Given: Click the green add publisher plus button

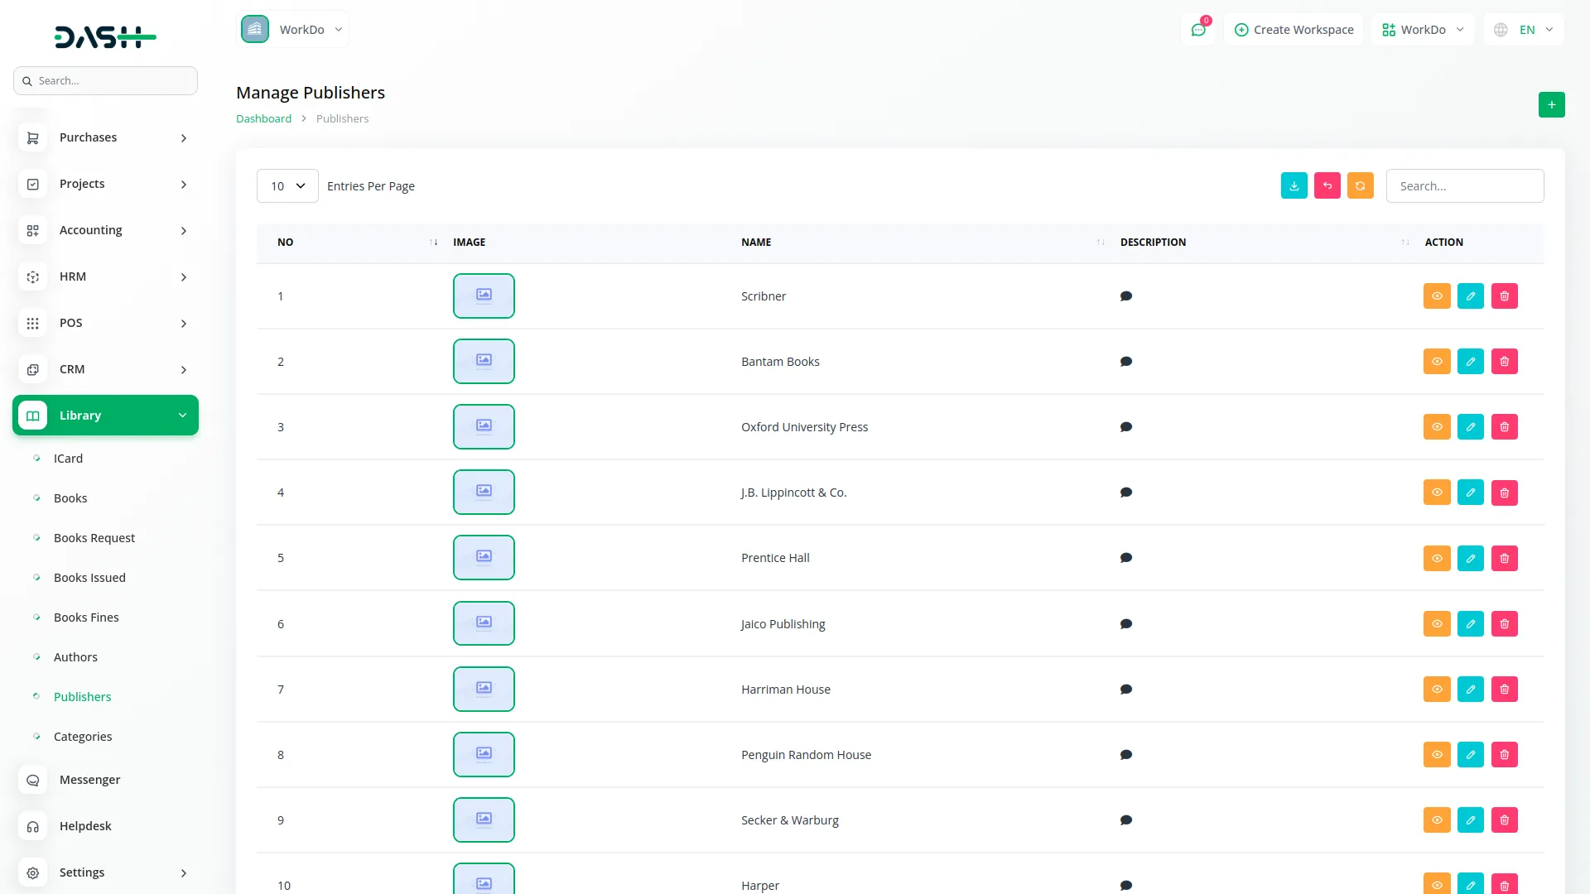Looking at the screenshot, I should (1551, 105).
